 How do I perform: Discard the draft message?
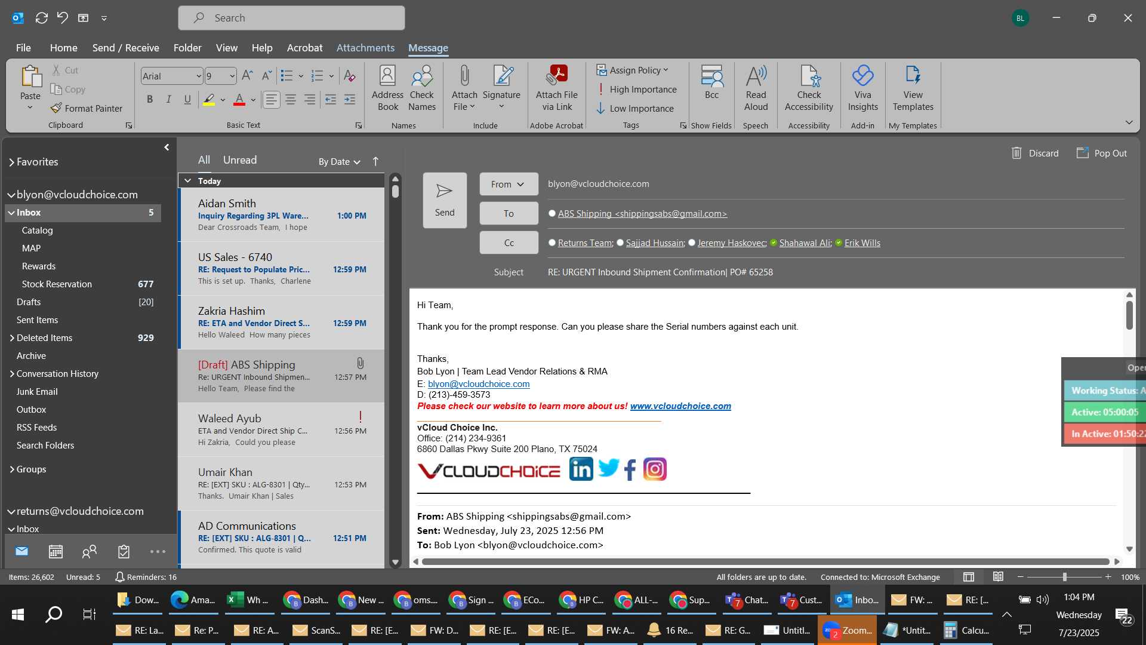pyautogui.click(x=1036, y=153)
